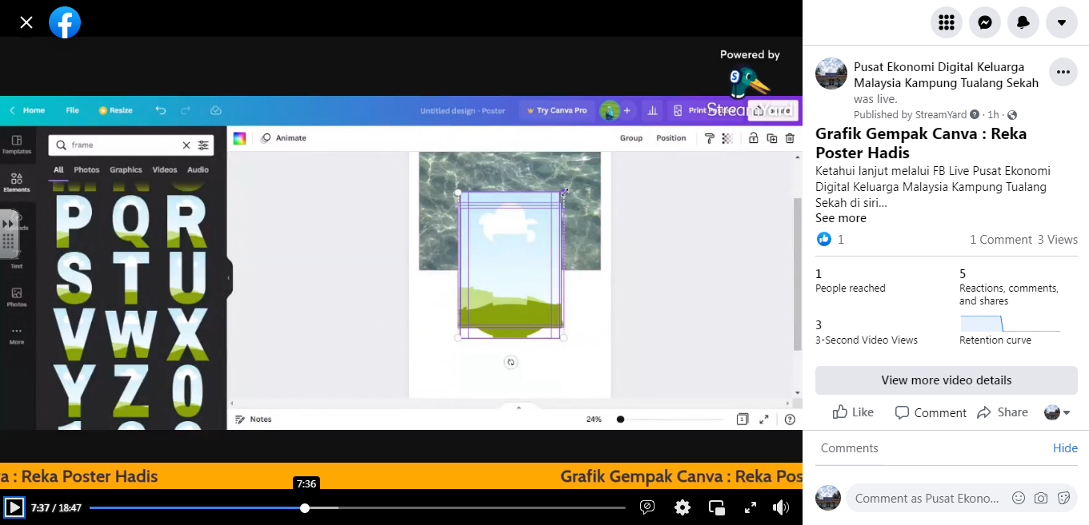
Task: Open the Like reaction count icon
Action: pyautogui.click(x=824, y=239)
